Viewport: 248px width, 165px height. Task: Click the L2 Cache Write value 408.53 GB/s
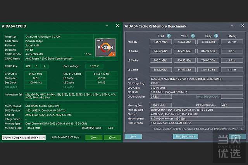tap(184, 60)
